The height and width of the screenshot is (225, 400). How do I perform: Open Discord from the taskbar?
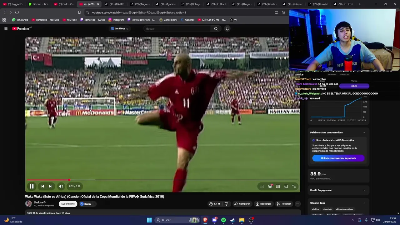[x=214, y=220]
